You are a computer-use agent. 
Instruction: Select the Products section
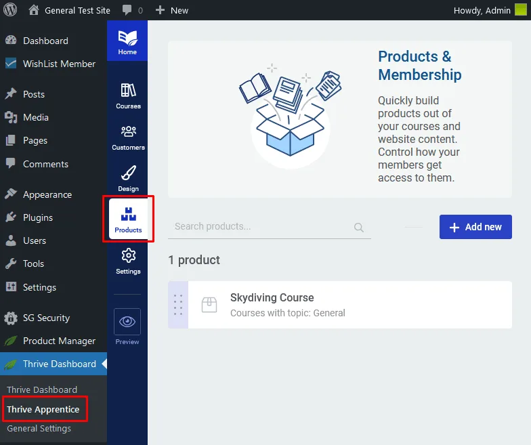tap(128, 219)
